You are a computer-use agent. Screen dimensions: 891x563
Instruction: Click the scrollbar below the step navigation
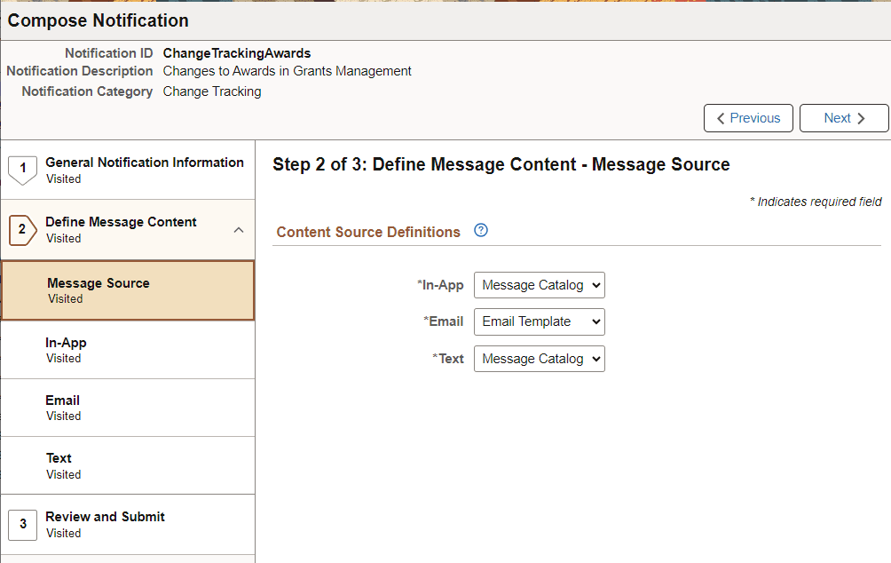coord(128,558)
